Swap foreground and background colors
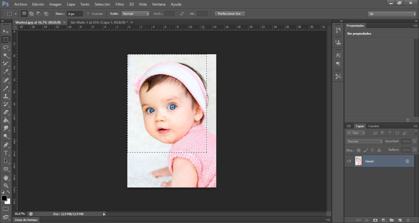This screenshot has height=223, width=419. coord(8,192)
